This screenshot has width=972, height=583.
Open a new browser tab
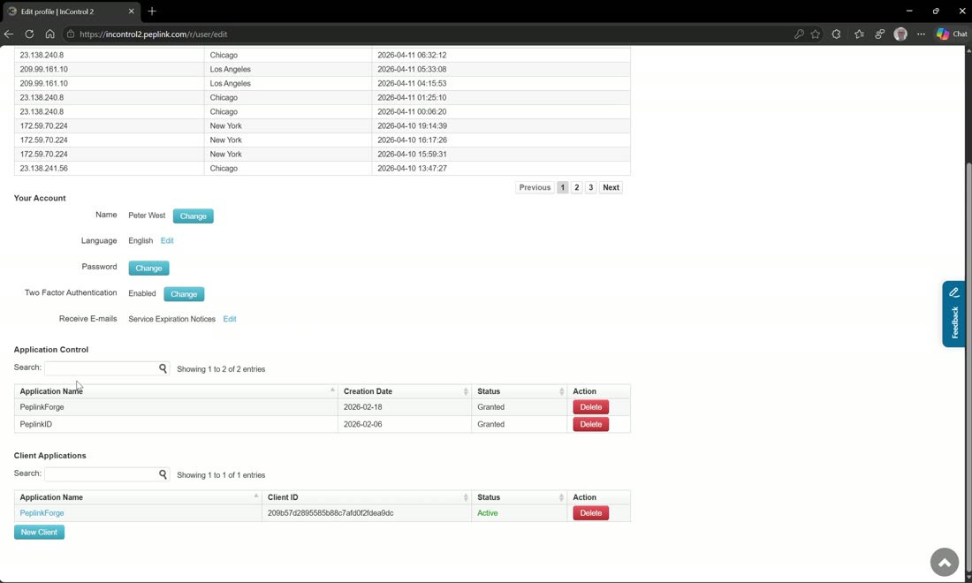(x=152, y=11)
